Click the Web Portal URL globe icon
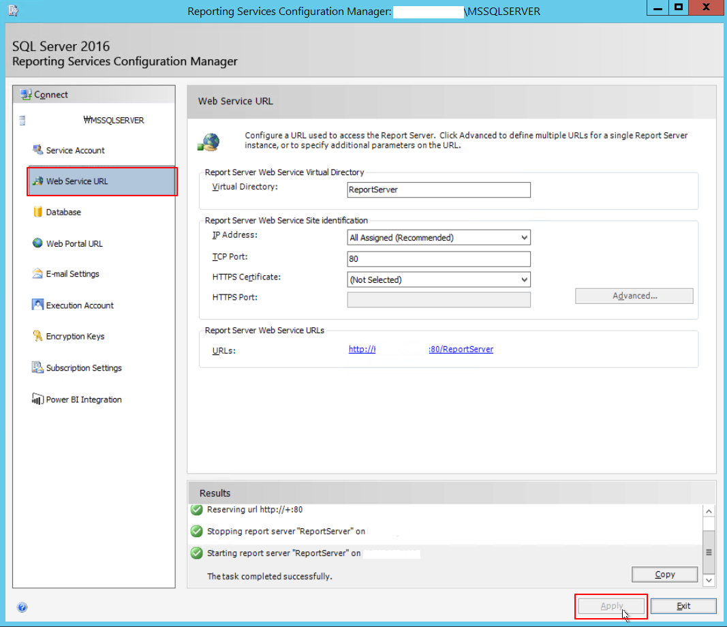The width and height of the screenshot is (727, 627). tap(37, 243)
